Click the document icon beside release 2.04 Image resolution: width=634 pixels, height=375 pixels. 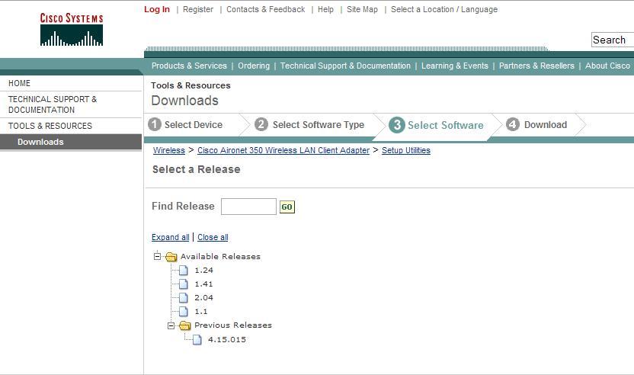(x=184, y=298)
